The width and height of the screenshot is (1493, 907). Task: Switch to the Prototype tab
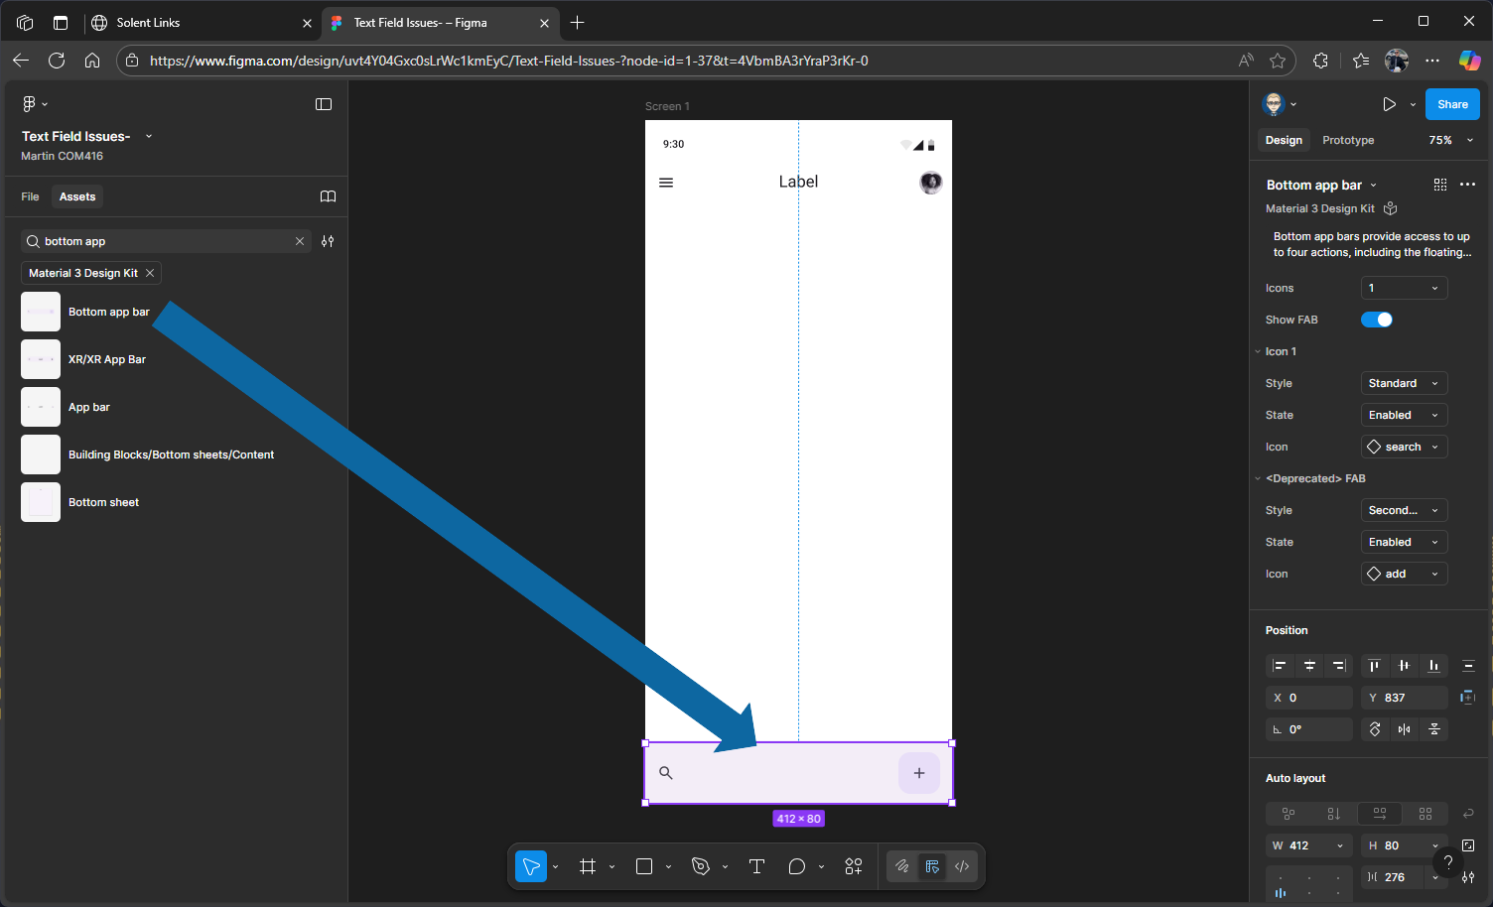click(x=1347, y=140)
